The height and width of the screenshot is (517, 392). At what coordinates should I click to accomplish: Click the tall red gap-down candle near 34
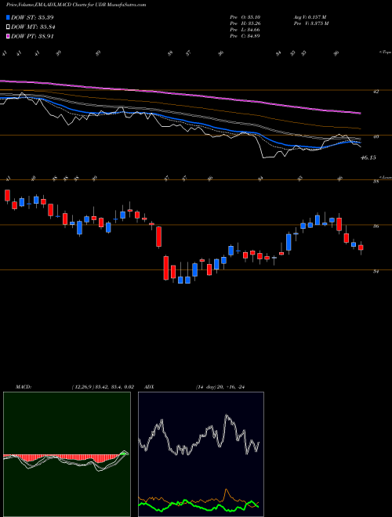click(x=166, y=268)
